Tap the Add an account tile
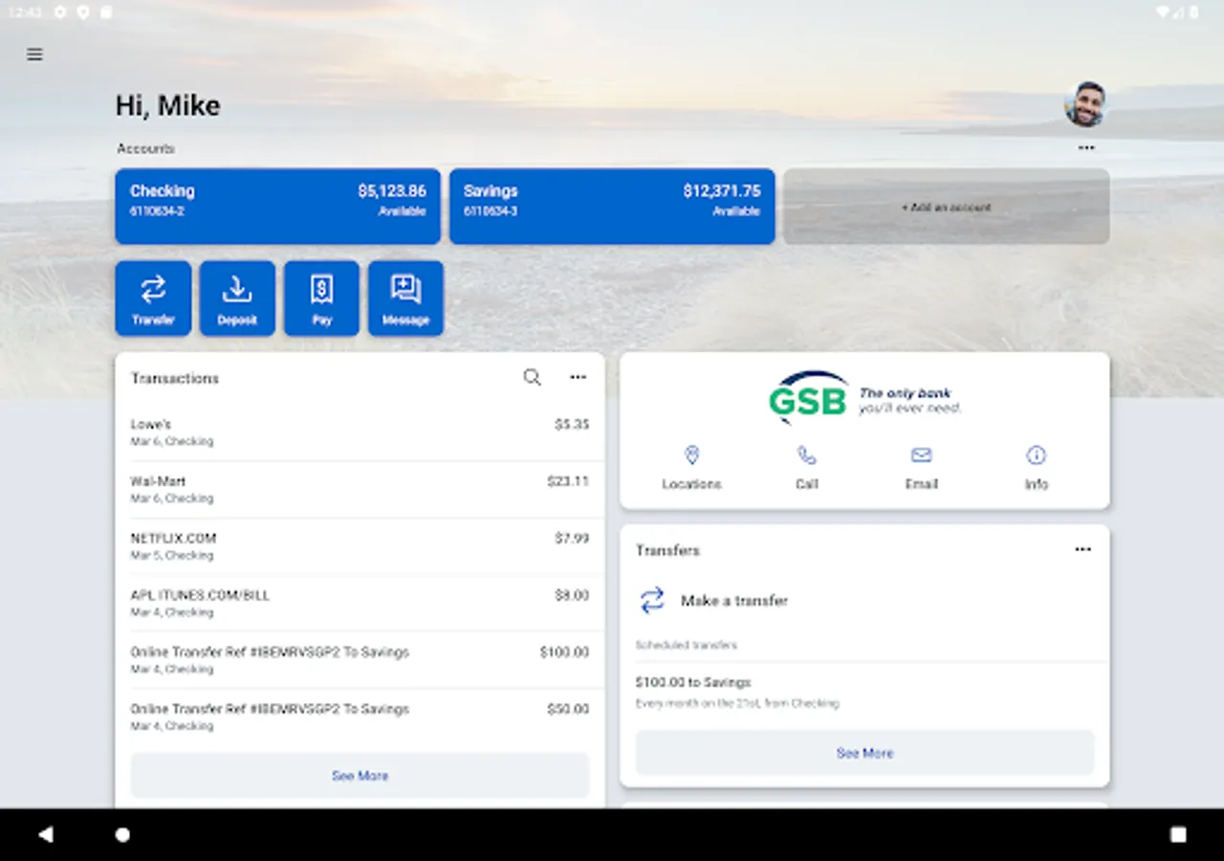 947,207
